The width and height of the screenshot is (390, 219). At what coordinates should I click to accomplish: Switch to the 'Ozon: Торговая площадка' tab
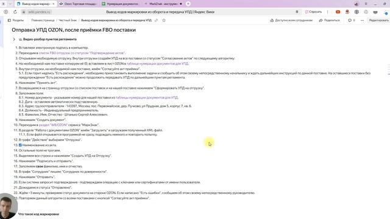click(x=78, y=4)
